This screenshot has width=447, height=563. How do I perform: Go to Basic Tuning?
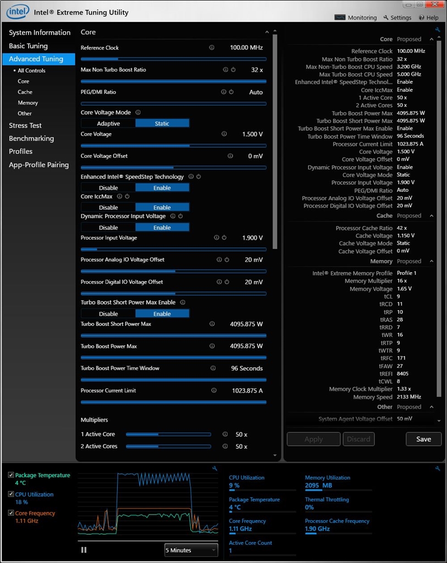pyautogui.click(x=28, y=46)
